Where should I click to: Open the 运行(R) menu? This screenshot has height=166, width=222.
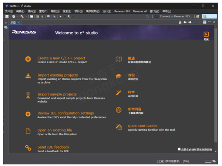click(107, 11)
